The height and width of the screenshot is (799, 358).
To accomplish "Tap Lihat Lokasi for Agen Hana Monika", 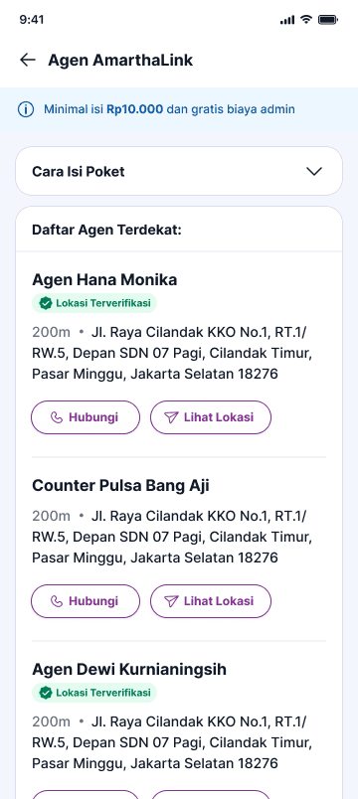I will tap(211, 417).
